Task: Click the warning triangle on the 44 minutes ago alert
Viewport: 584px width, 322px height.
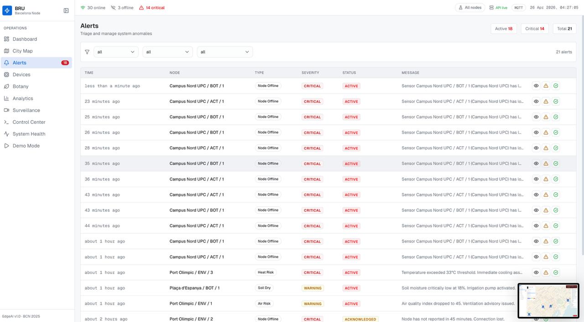Action: 546,226
